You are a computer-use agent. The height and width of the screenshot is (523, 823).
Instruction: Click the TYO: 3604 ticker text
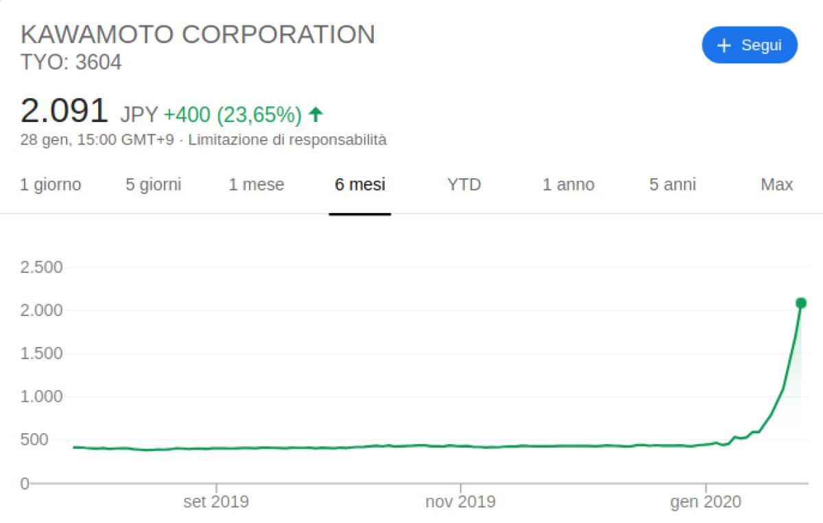click(x=71, y=63)
